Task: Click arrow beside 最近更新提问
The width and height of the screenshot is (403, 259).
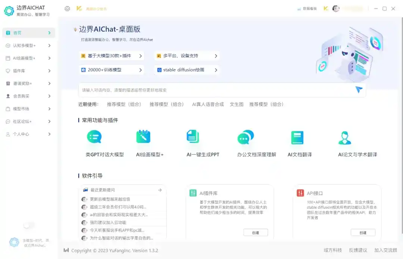Action: pos(160,190)
